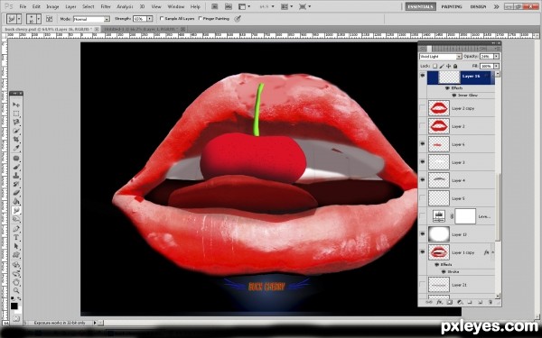
Task: Select the Quick Selection tool
Action: pos(16,131)
